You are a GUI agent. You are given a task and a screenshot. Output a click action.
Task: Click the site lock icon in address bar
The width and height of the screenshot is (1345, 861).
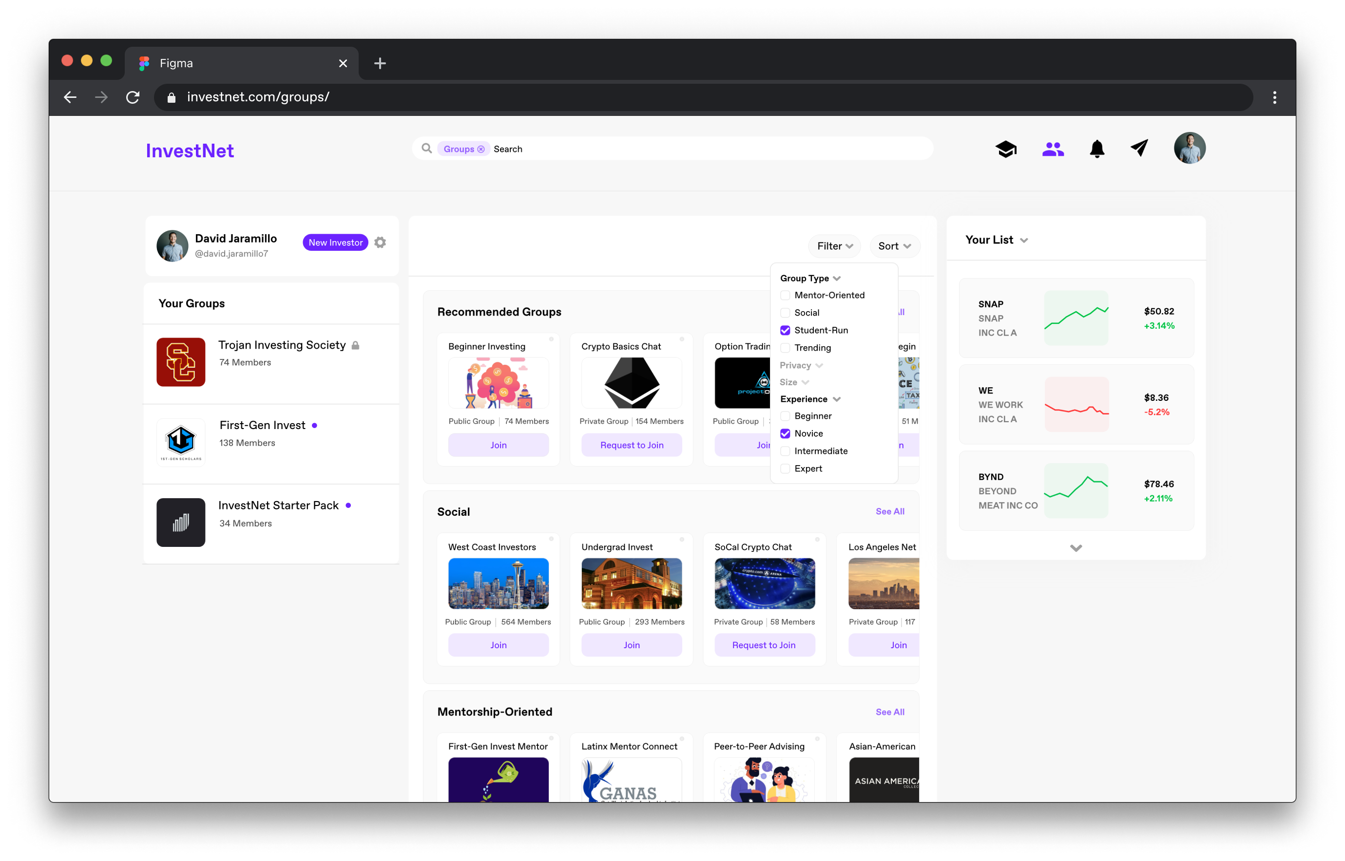click(x=172, y=97)
